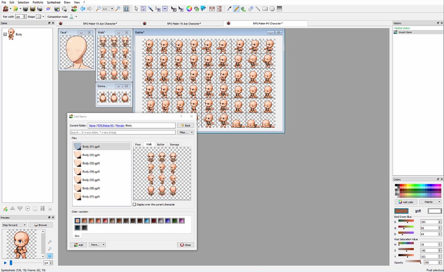
Task: Open the Palette dropdown in Colors panel
Action: (x=430, y=202)
